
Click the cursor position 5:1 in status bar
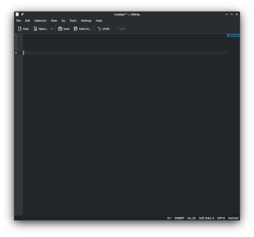[x=169, y=218]
